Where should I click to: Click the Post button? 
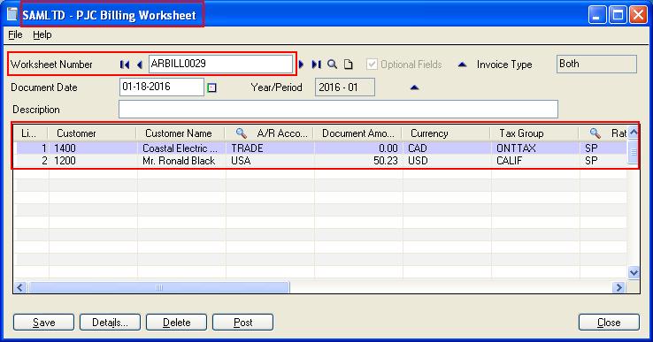pyautogui.click(x=242, y=323)
